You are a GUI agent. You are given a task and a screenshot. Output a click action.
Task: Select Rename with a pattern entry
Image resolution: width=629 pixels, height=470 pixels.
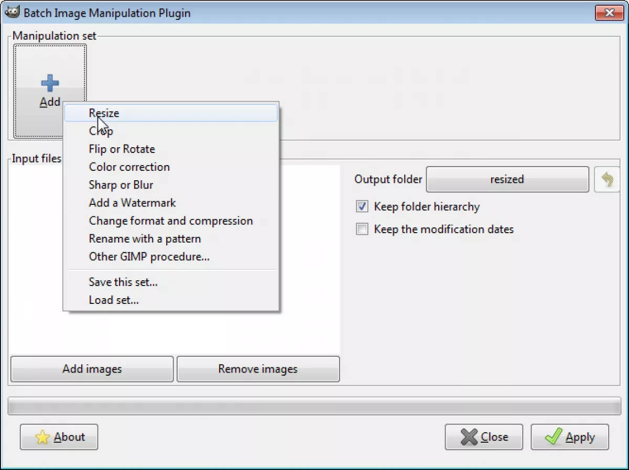point(171,238)
